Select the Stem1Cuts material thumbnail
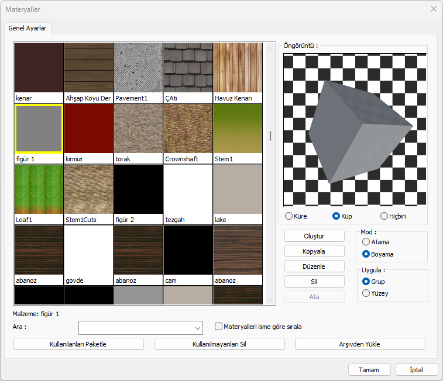 [x=88, y=189]
